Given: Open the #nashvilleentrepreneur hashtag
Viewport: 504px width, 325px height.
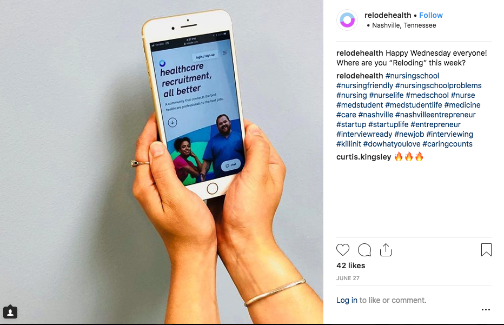Looking at the screenshot, I should coord(435,115).
